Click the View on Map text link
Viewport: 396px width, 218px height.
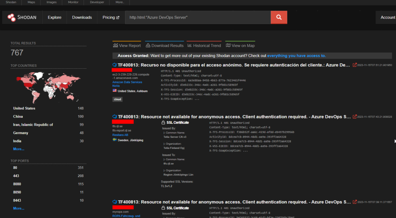(x=243, y=46)
